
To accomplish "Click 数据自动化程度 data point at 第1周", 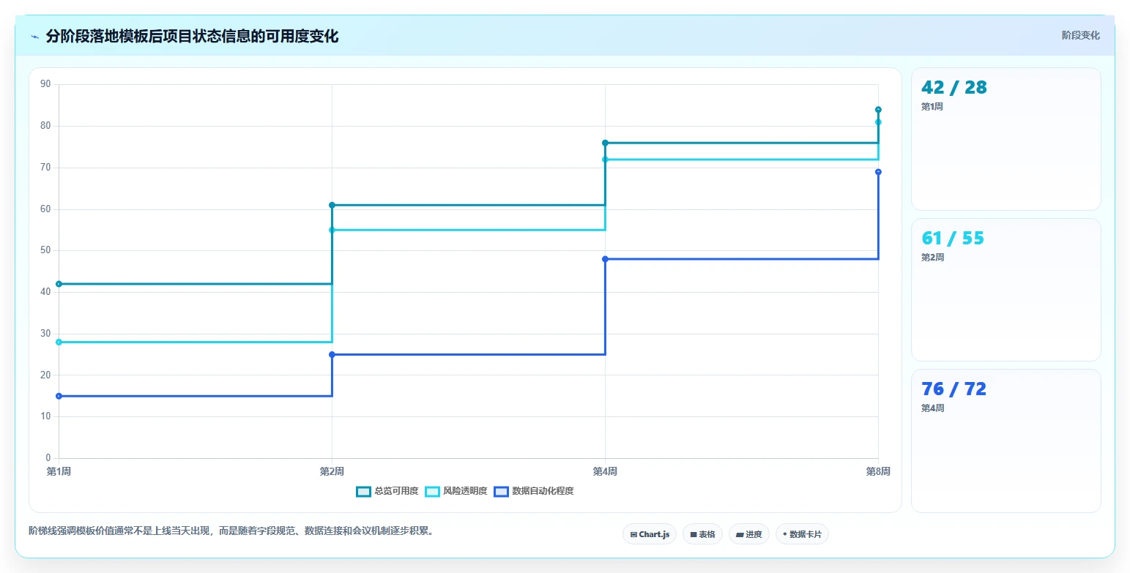I will [59, 396].
